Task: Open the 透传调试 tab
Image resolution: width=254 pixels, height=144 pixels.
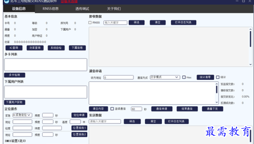Action: pyautogui.click(x=82, y=9)
